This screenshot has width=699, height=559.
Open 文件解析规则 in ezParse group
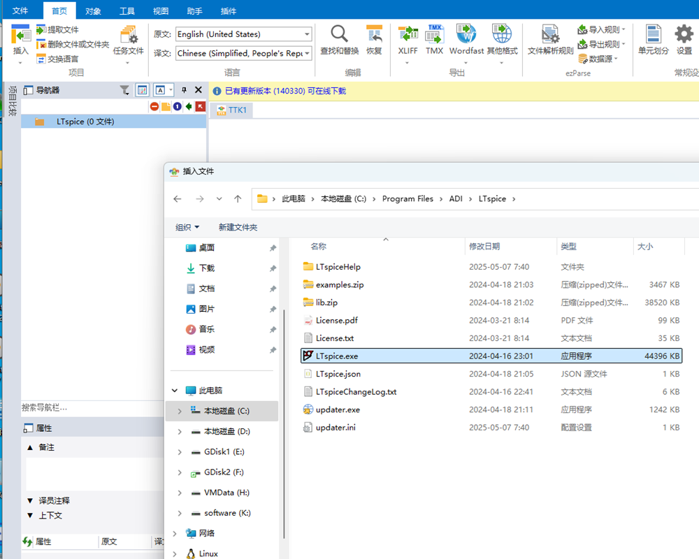(551, 40)
